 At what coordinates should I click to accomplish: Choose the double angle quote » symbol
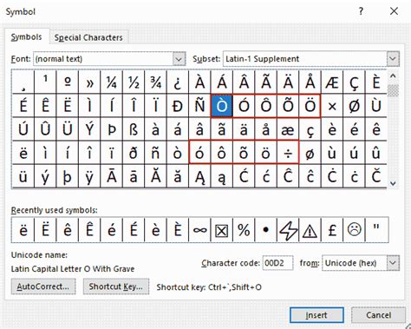pos(89,82)
